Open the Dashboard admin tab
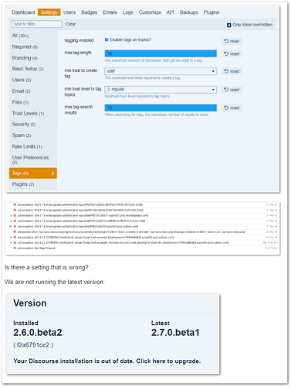The width and height of the screenshot is (291, 387). click(23, 12)
